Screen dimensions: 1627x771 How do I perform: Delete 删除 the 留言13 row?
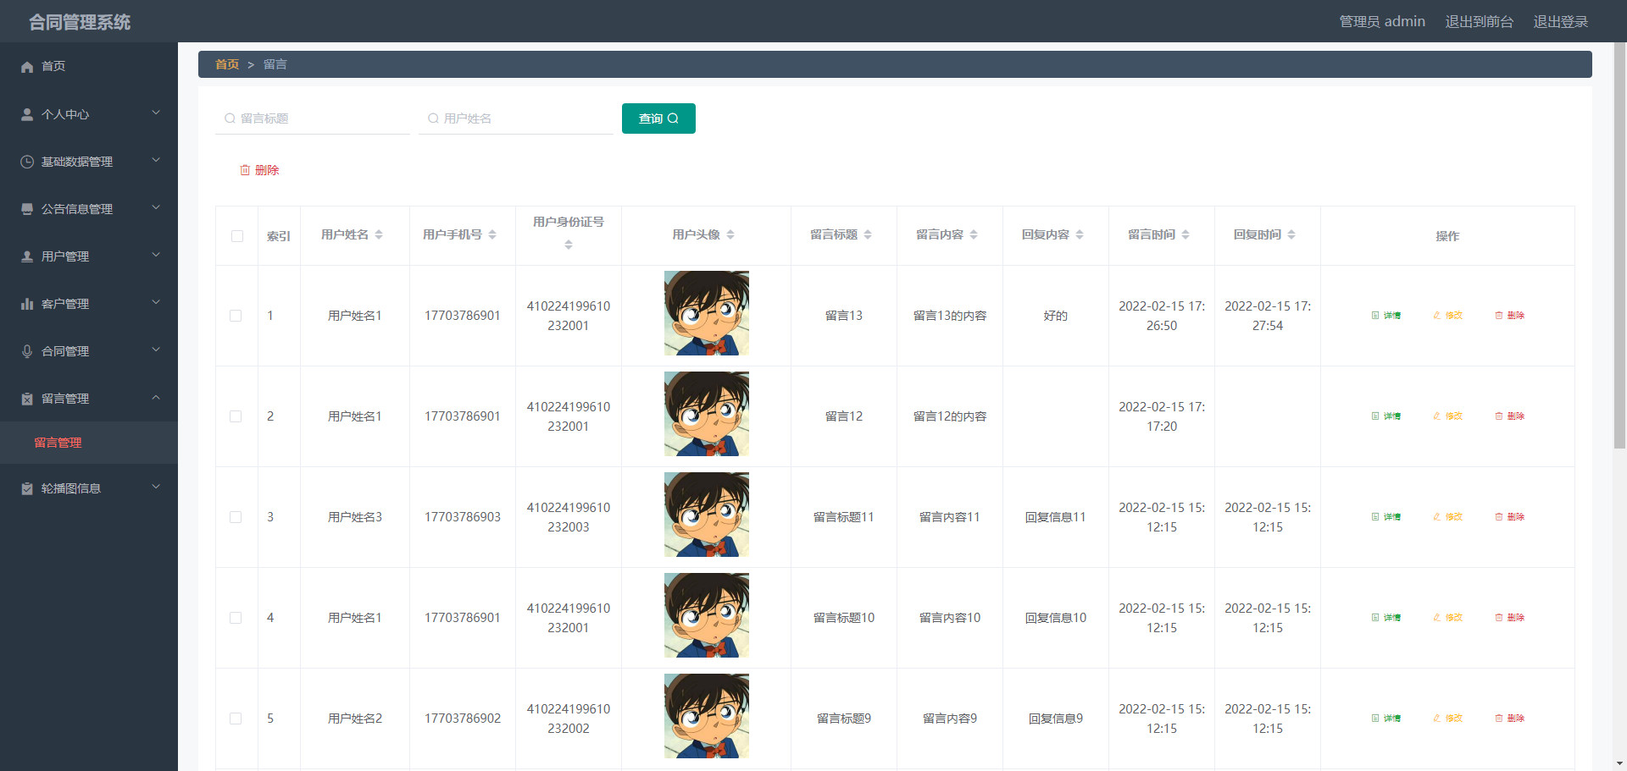pyautogui.click(x=1510, y=316)
